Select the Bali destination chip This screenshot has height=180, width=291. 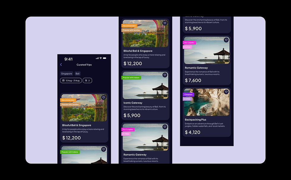78,74
